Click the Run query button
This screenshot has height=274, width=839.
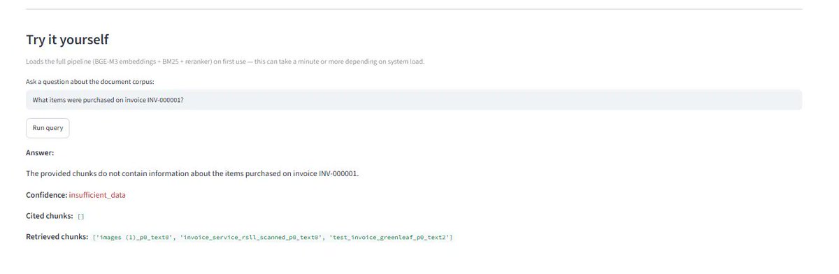[x=48, y=128]
